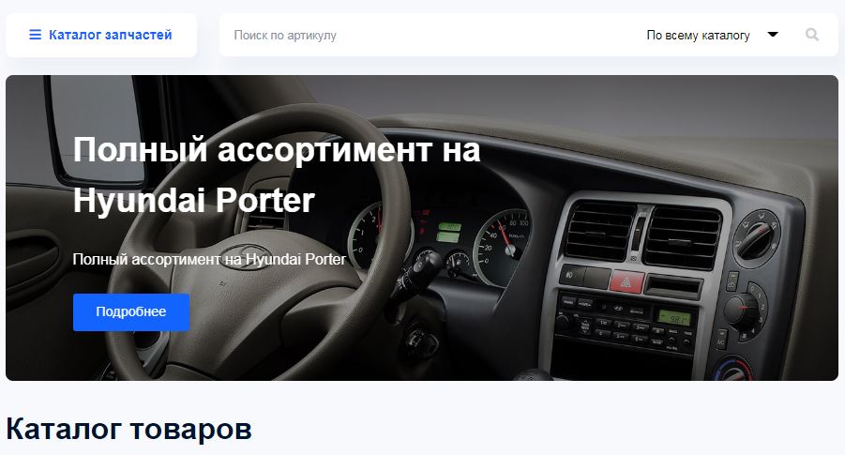Click the green radio display on the stereo
The image size is (845, 455).
[674, 318]
